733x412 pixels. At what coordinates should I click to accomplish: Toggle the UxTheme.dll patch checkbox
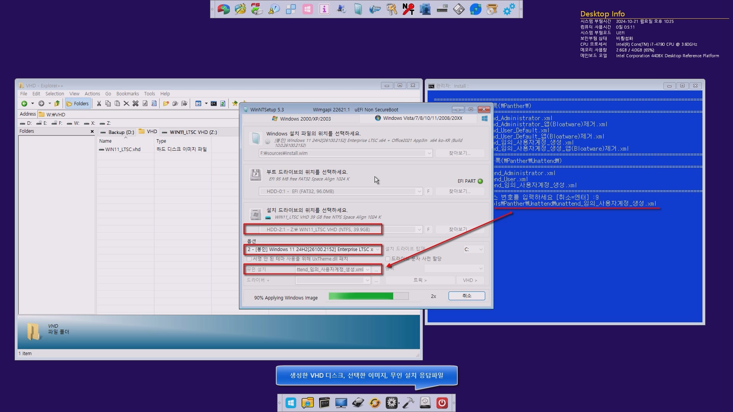pos(249,259)
